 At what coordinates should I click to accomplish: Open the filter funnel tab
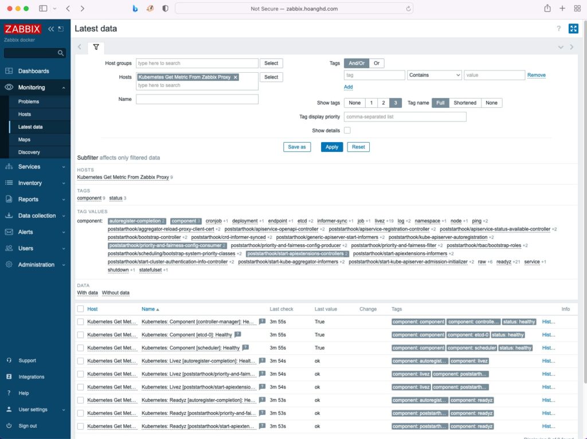tap(96, 47)
